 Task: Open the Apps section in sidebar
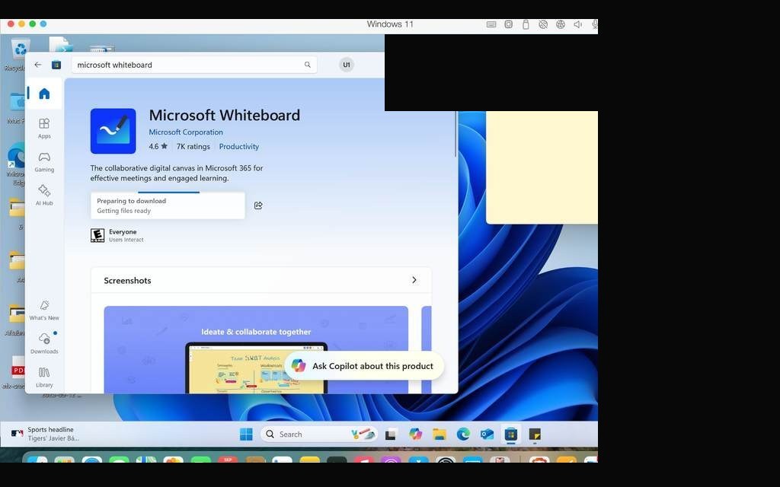click(44, 128)
